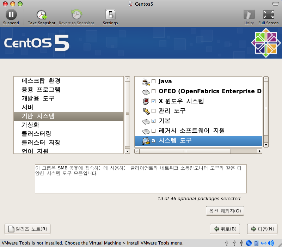282x247 pixels.
Task: Check the 관리 도구 checkbox
Action: tap(153, 111)
